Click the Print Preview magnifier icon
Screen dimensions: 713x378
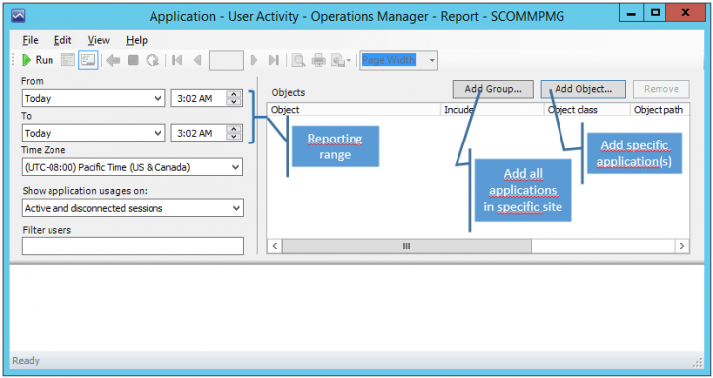pos(298,60)
